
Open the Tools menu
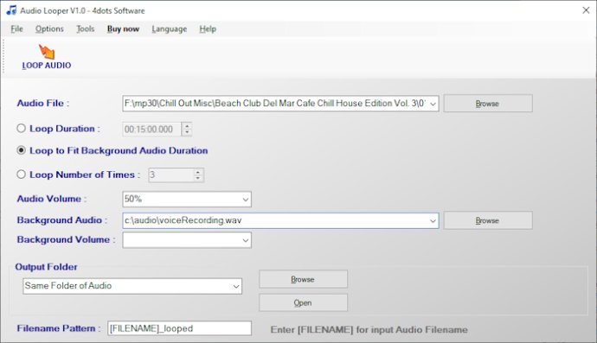pos(86,29)
